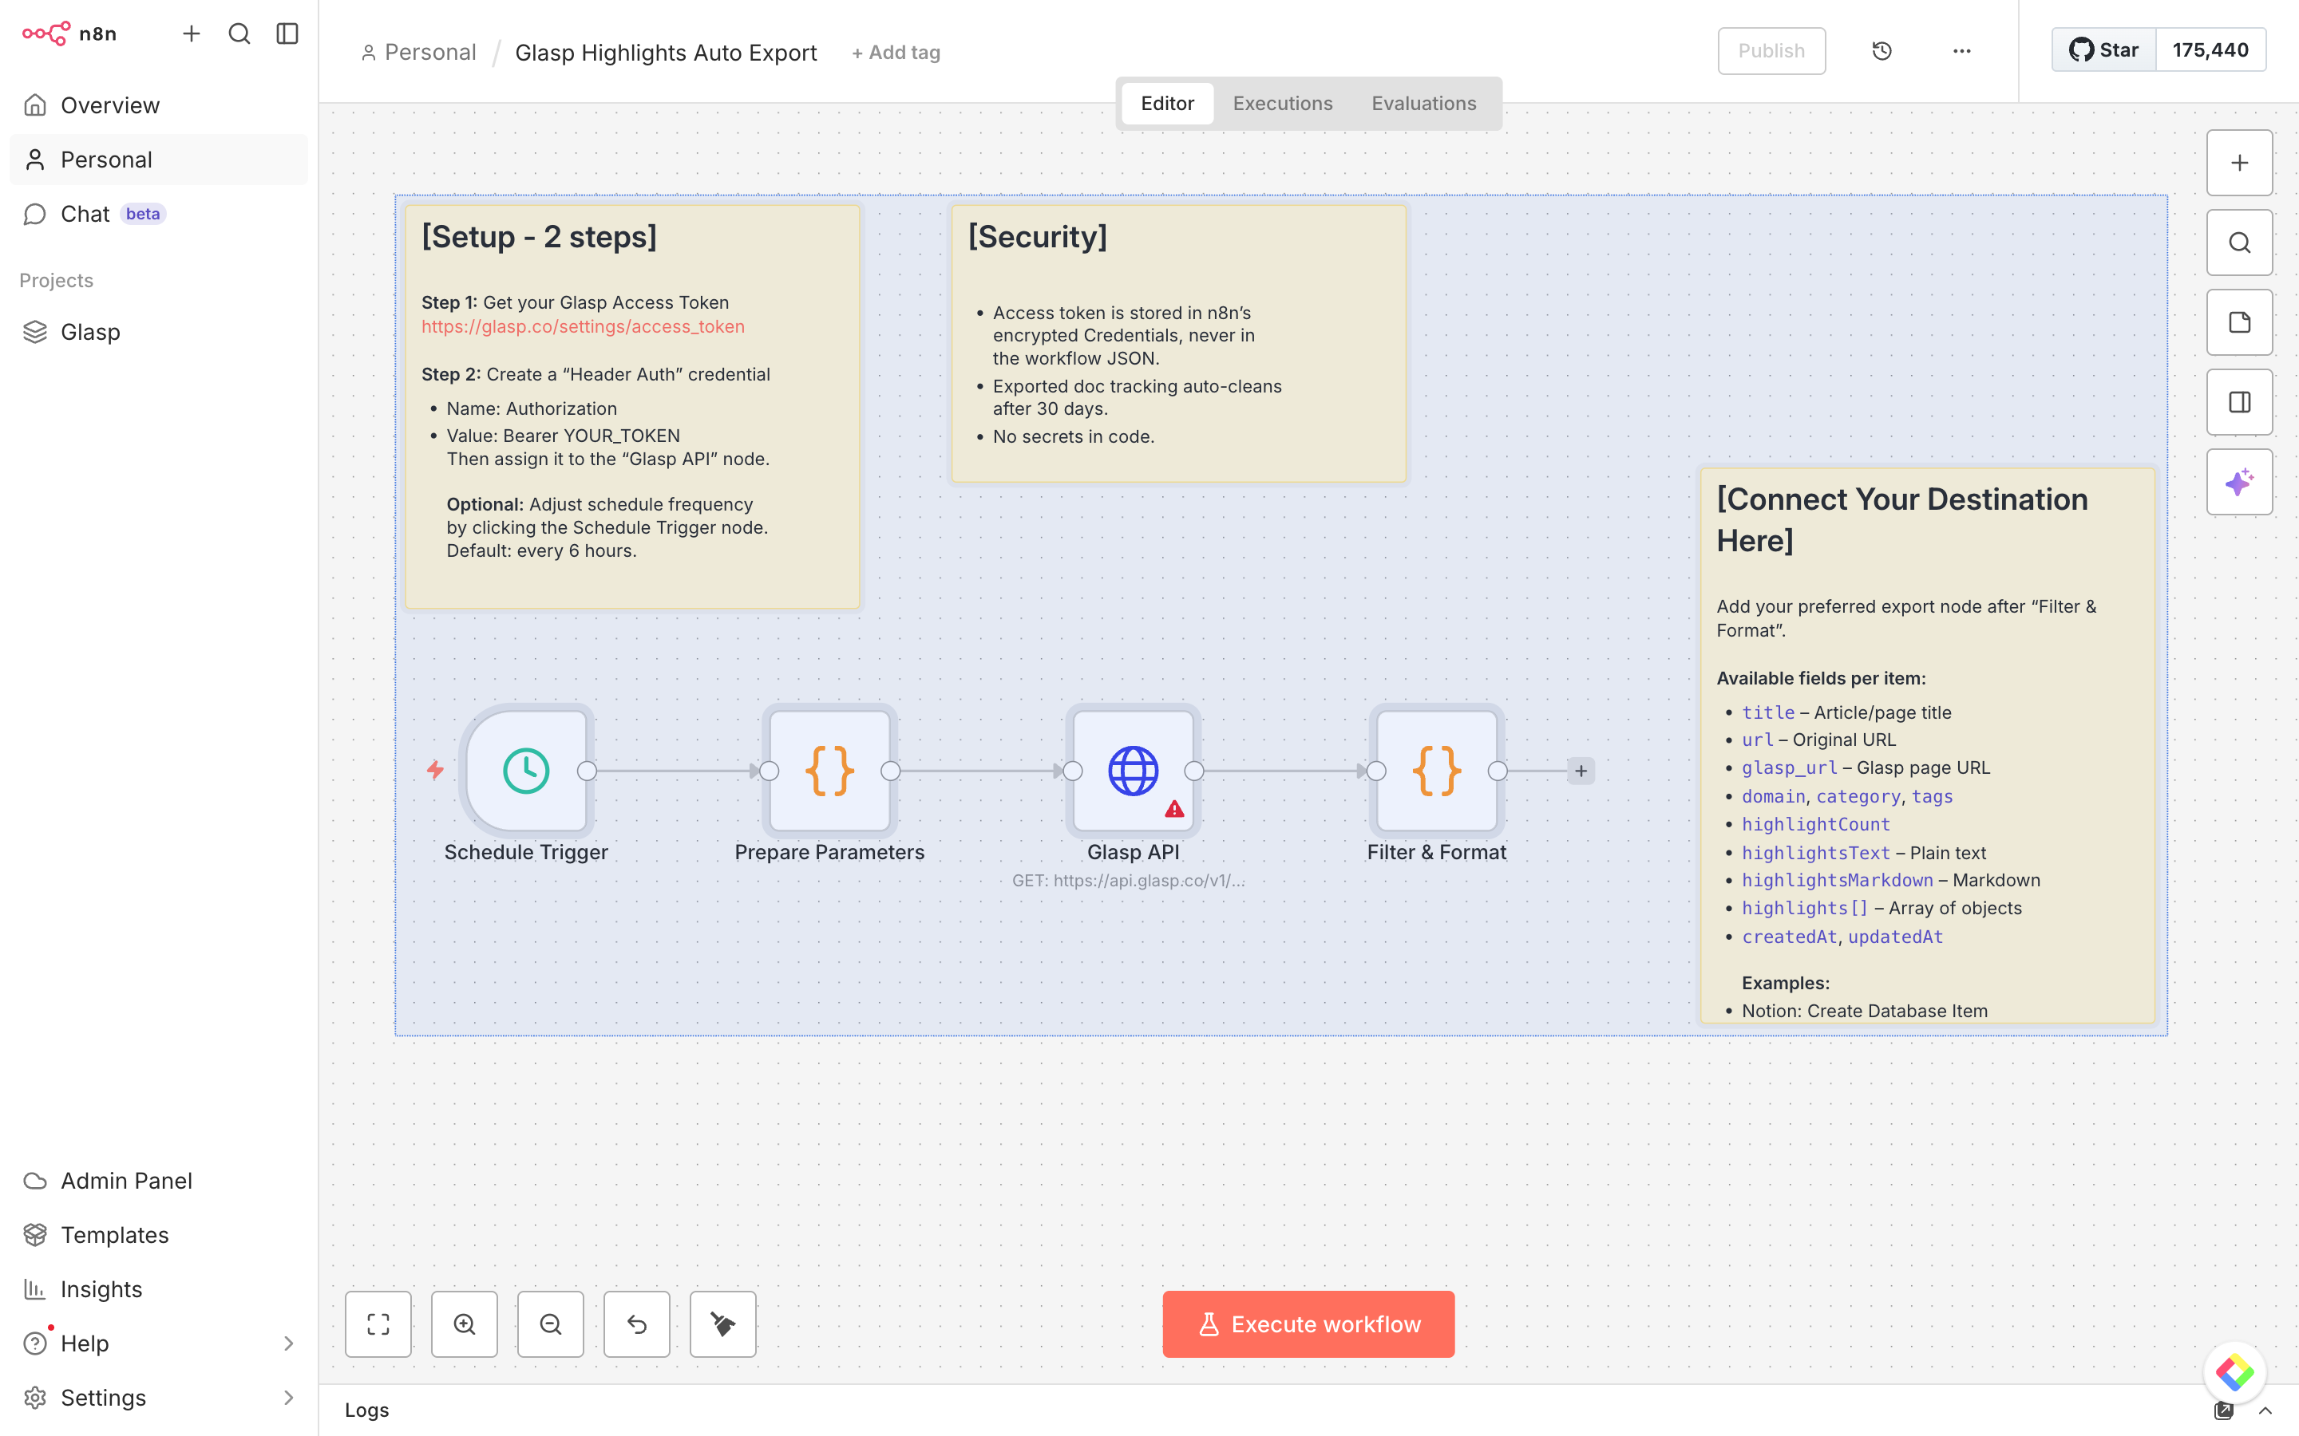2299x1436 pixels.
Task: Click the tidy up workflow broom icon
Action: tap(723, 1324)
